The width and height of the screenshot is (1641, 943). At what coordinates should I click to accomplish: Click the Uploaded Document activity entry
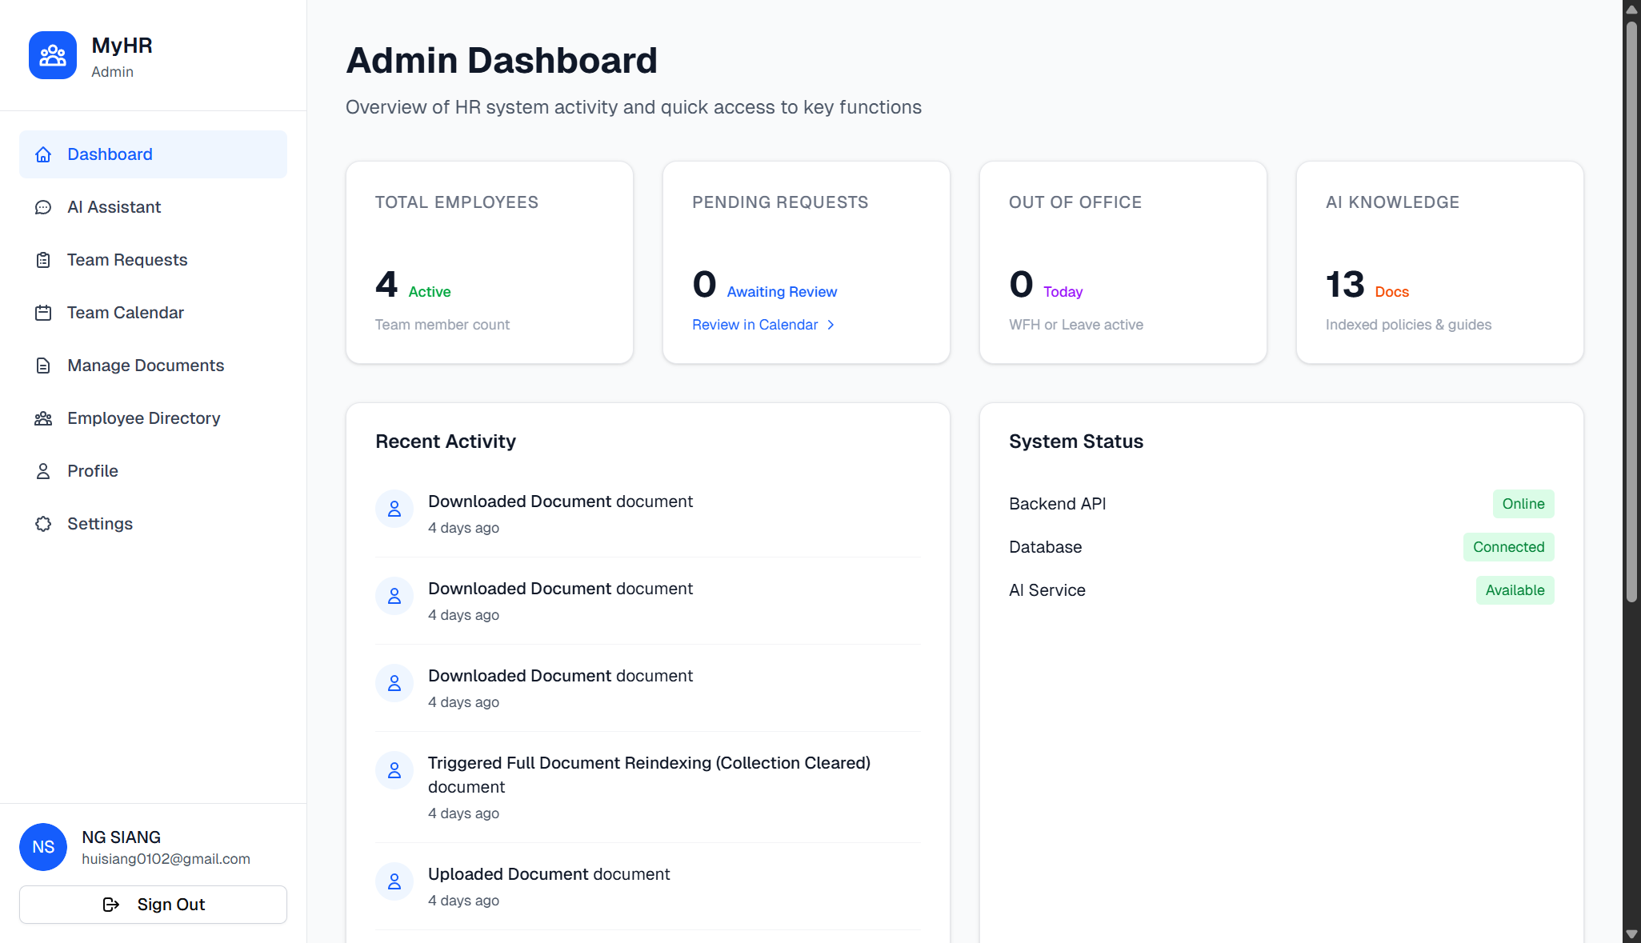coord(549,874)
